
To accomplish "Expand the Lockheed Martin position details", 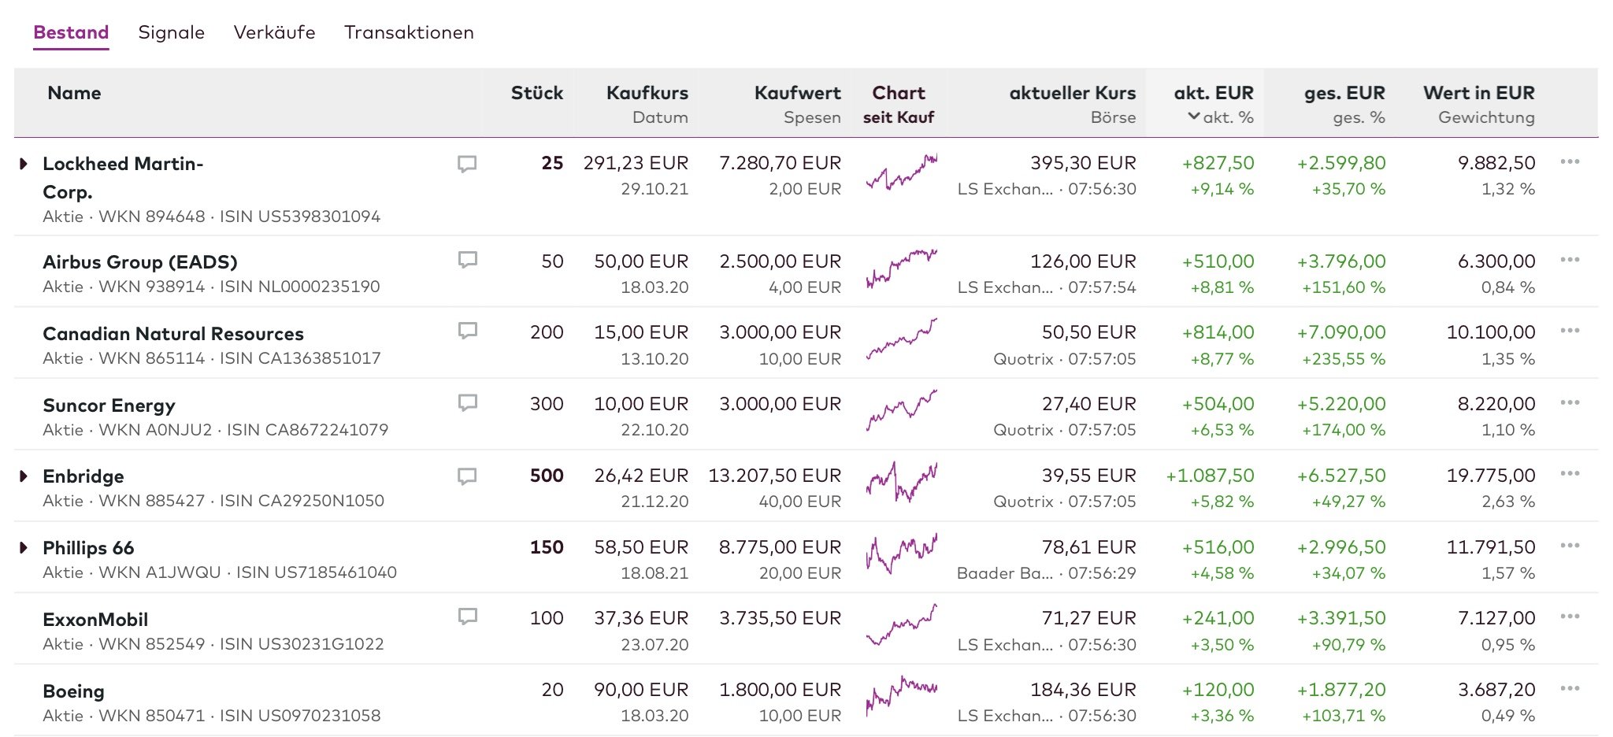I will point(24,164).
